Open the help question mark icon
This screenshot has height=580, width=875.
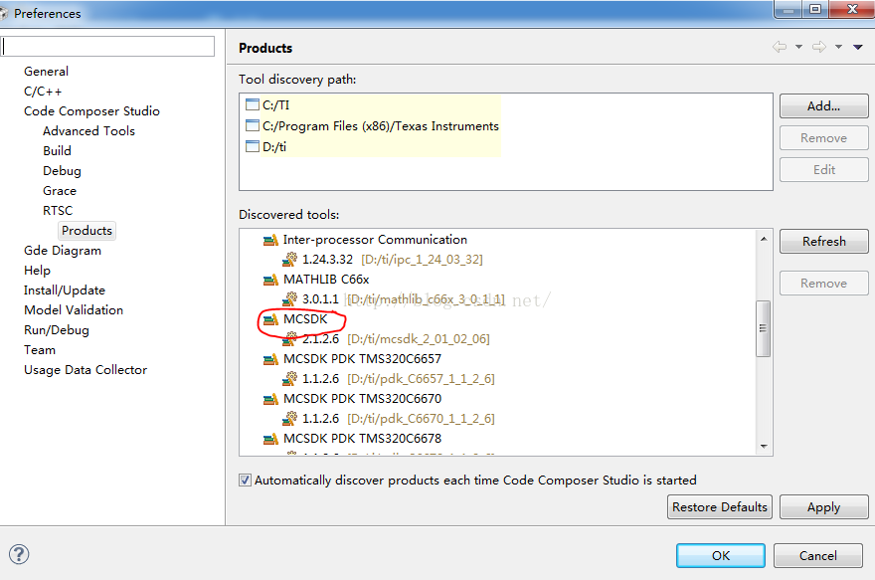tap(19, 554)
